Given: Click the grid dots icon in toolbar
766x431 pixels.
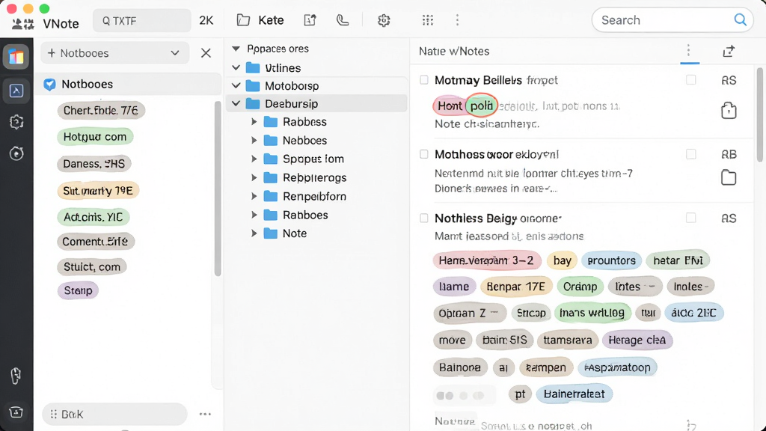Looking at the screenshot, I should 427,20.
